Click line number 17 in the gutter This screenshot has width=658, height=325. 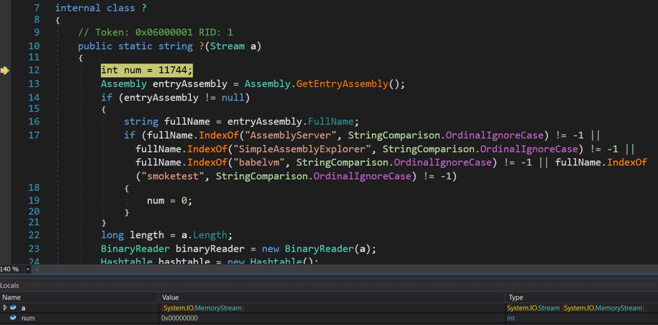34,135
